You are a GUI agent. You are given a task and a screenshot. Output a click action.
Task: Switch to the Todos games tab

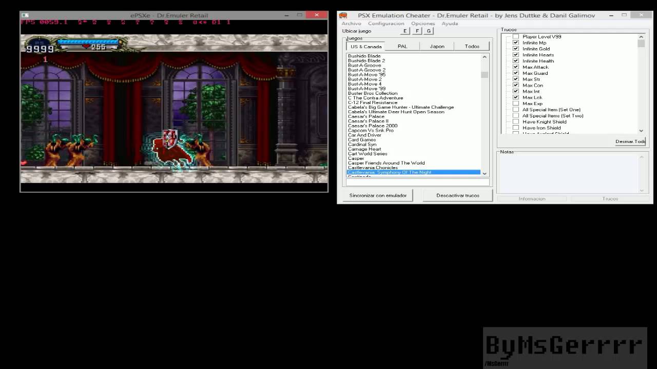472,46
